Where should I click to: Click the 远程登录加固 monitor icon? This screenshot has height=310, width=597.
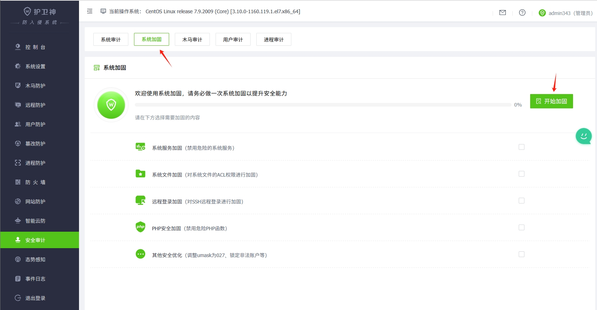tap(140, 200)
